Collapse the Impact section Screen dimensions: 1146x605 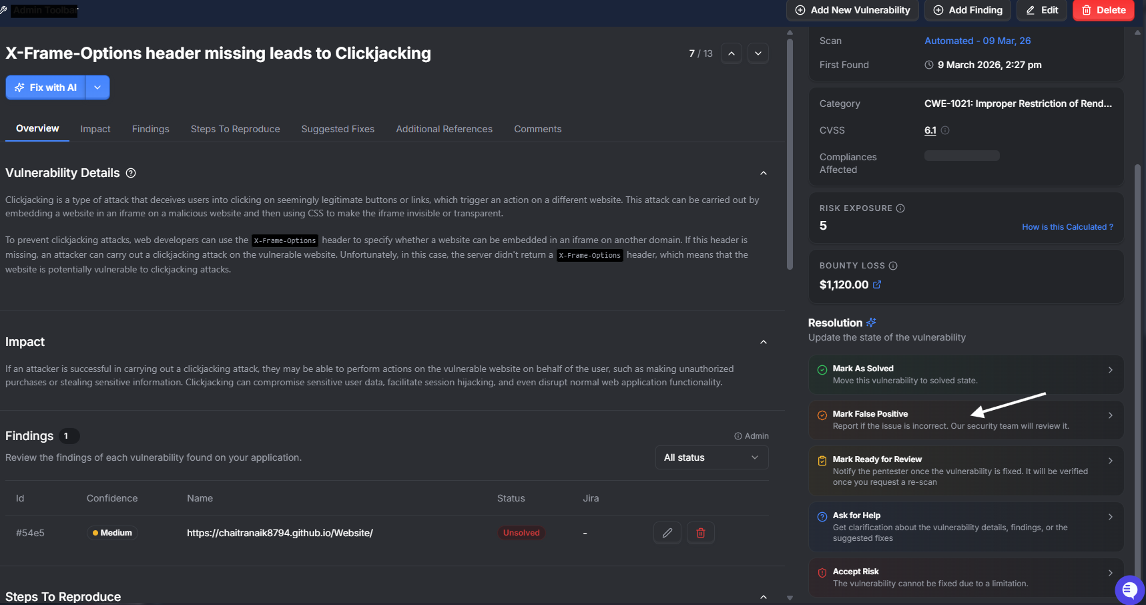(764, 342)
